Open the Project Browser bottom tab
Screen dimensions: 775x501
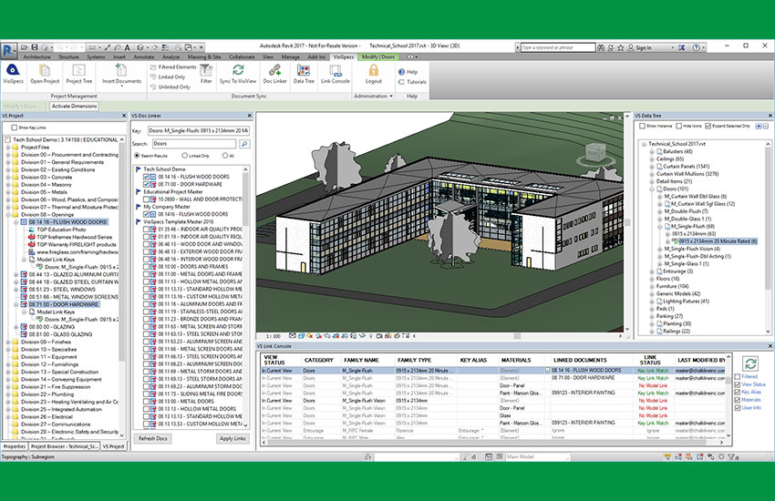click(64, 446)
